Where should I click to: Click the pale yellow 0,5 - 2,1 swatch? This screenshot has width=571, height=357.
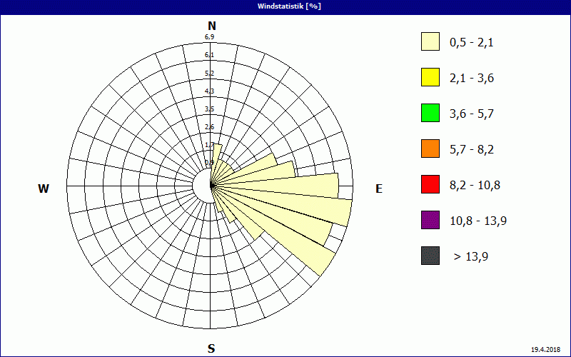pos(430,41)
